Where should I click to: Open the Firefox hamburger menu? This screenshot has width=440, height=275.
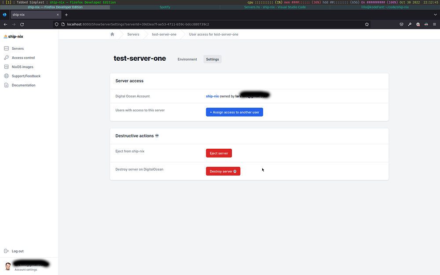pos(434,24)
